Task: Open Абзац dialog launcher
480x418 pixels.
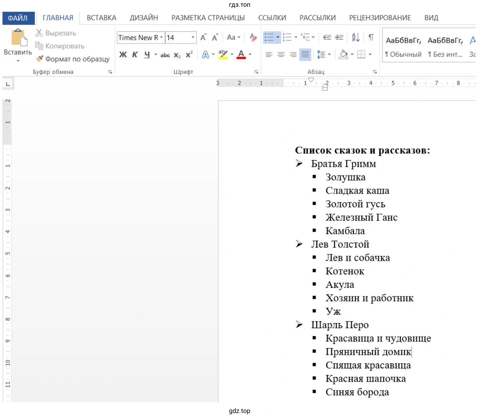Action: tap(375, 72)
